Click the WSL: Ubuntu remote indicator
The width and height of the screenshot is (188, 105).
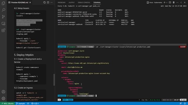click(7, 104)
